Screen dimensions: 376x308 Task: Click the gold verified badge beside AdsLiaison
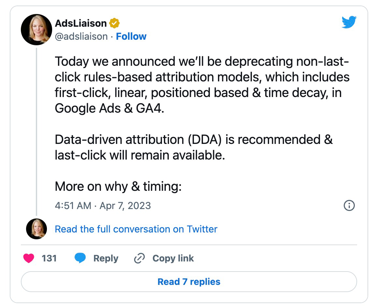point(114,23)
